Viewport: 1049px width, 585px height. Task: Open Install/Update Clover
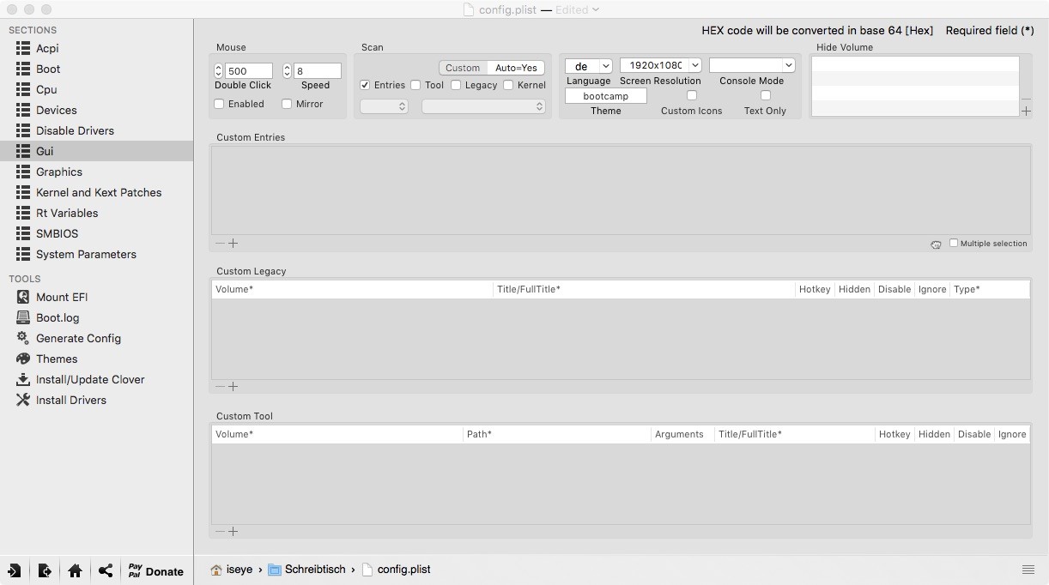96,379
